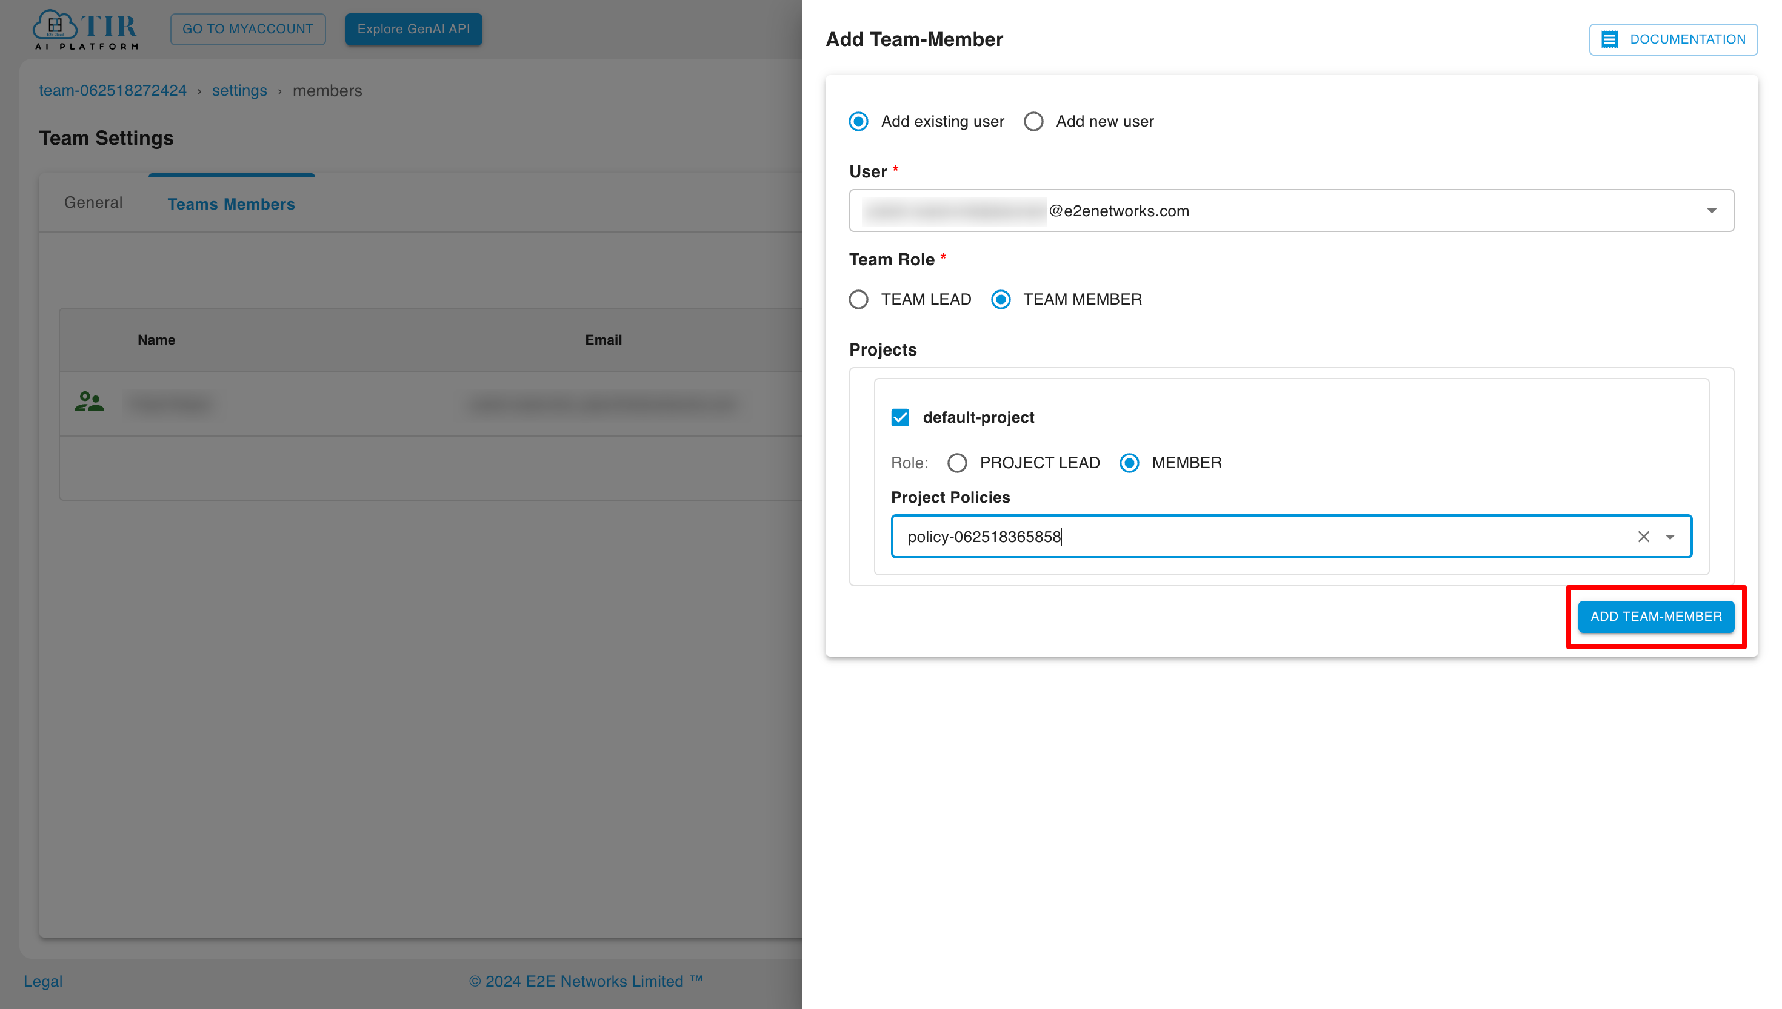Click the ADD TEAM-MEMBER button
1782x1009 pixels.
(1655, 615)
